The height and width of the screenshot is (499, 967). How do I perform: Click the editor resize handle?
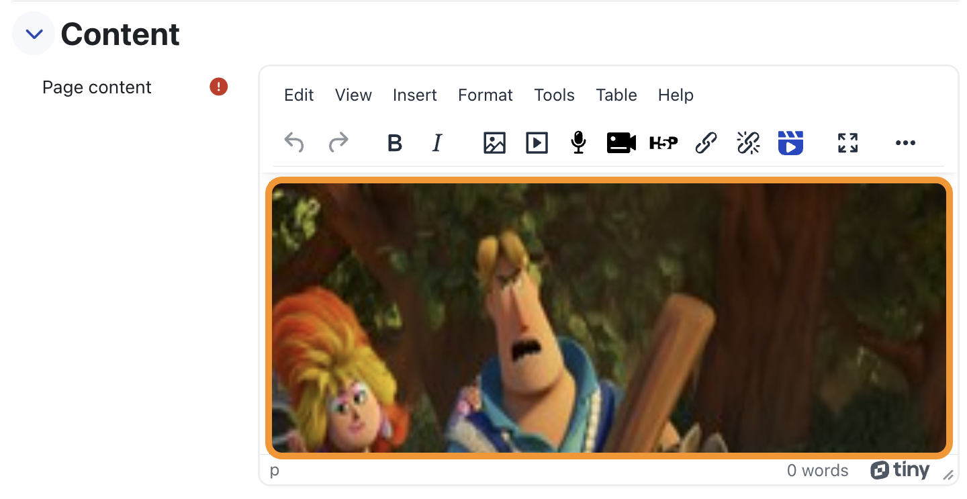click(948, 475)
